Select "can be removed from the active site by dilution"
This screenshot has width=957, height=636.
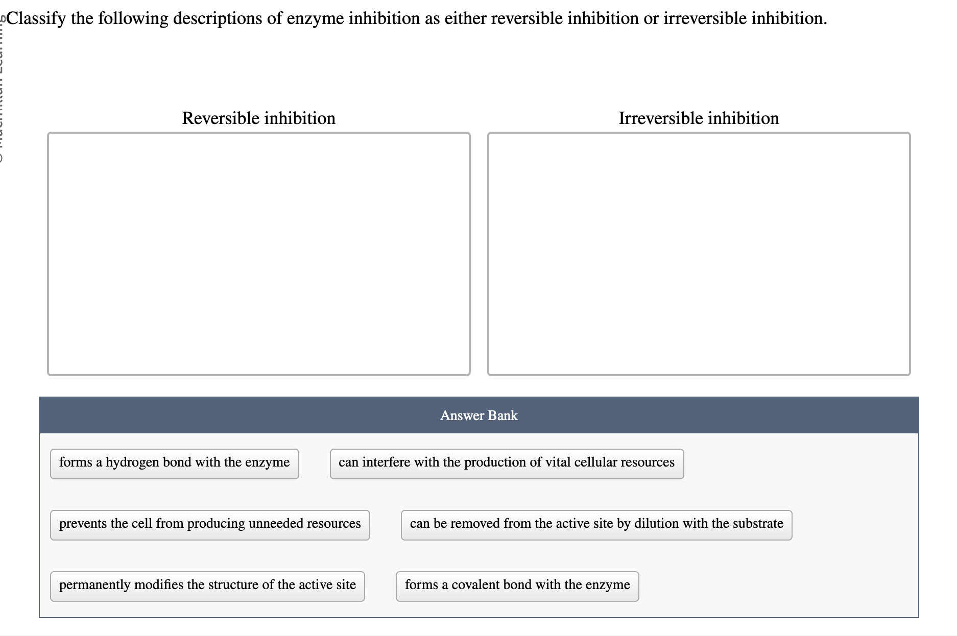pyautogui.click(x=595, y=524)
